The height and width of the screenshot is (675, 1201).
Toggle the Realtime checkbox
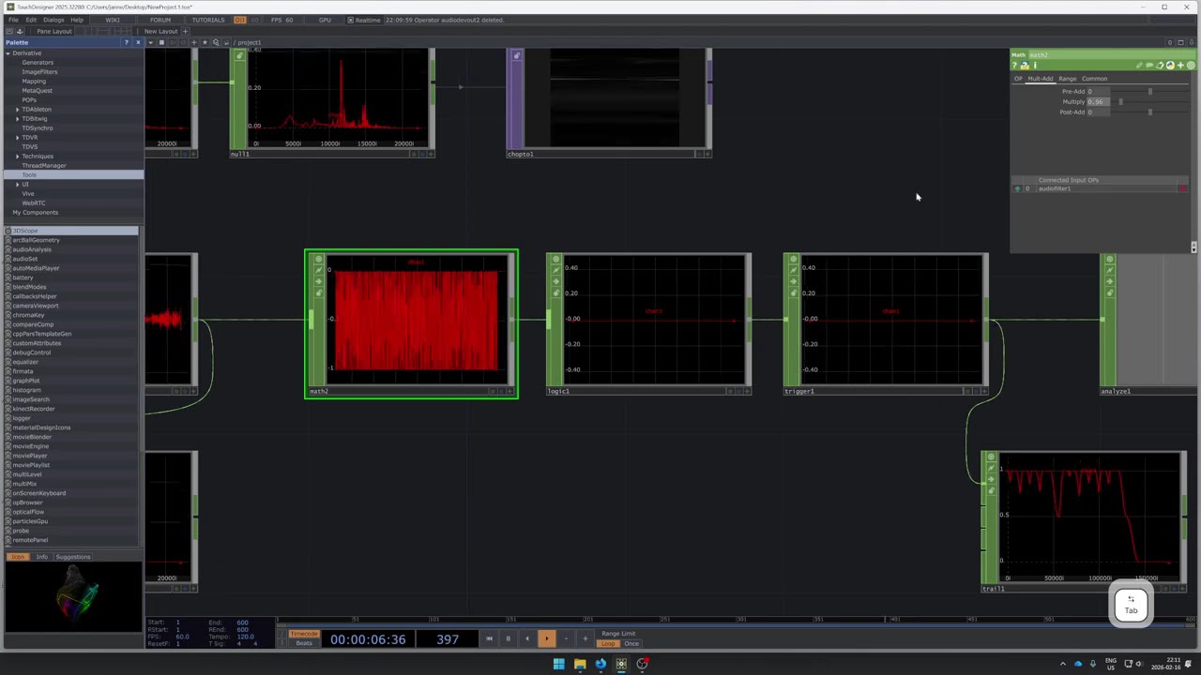(x=351, y=20)
